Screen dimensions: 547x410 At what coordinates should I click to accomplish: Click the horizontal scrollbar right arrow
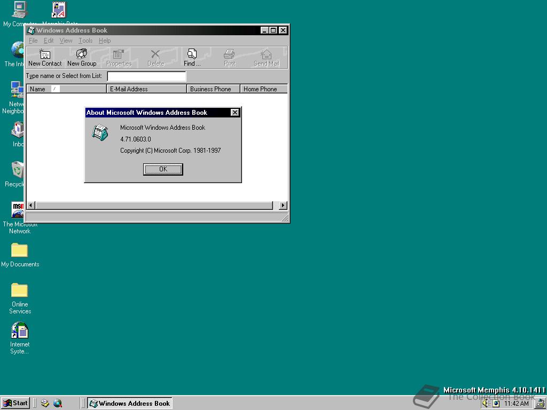[x=283, y=206]
